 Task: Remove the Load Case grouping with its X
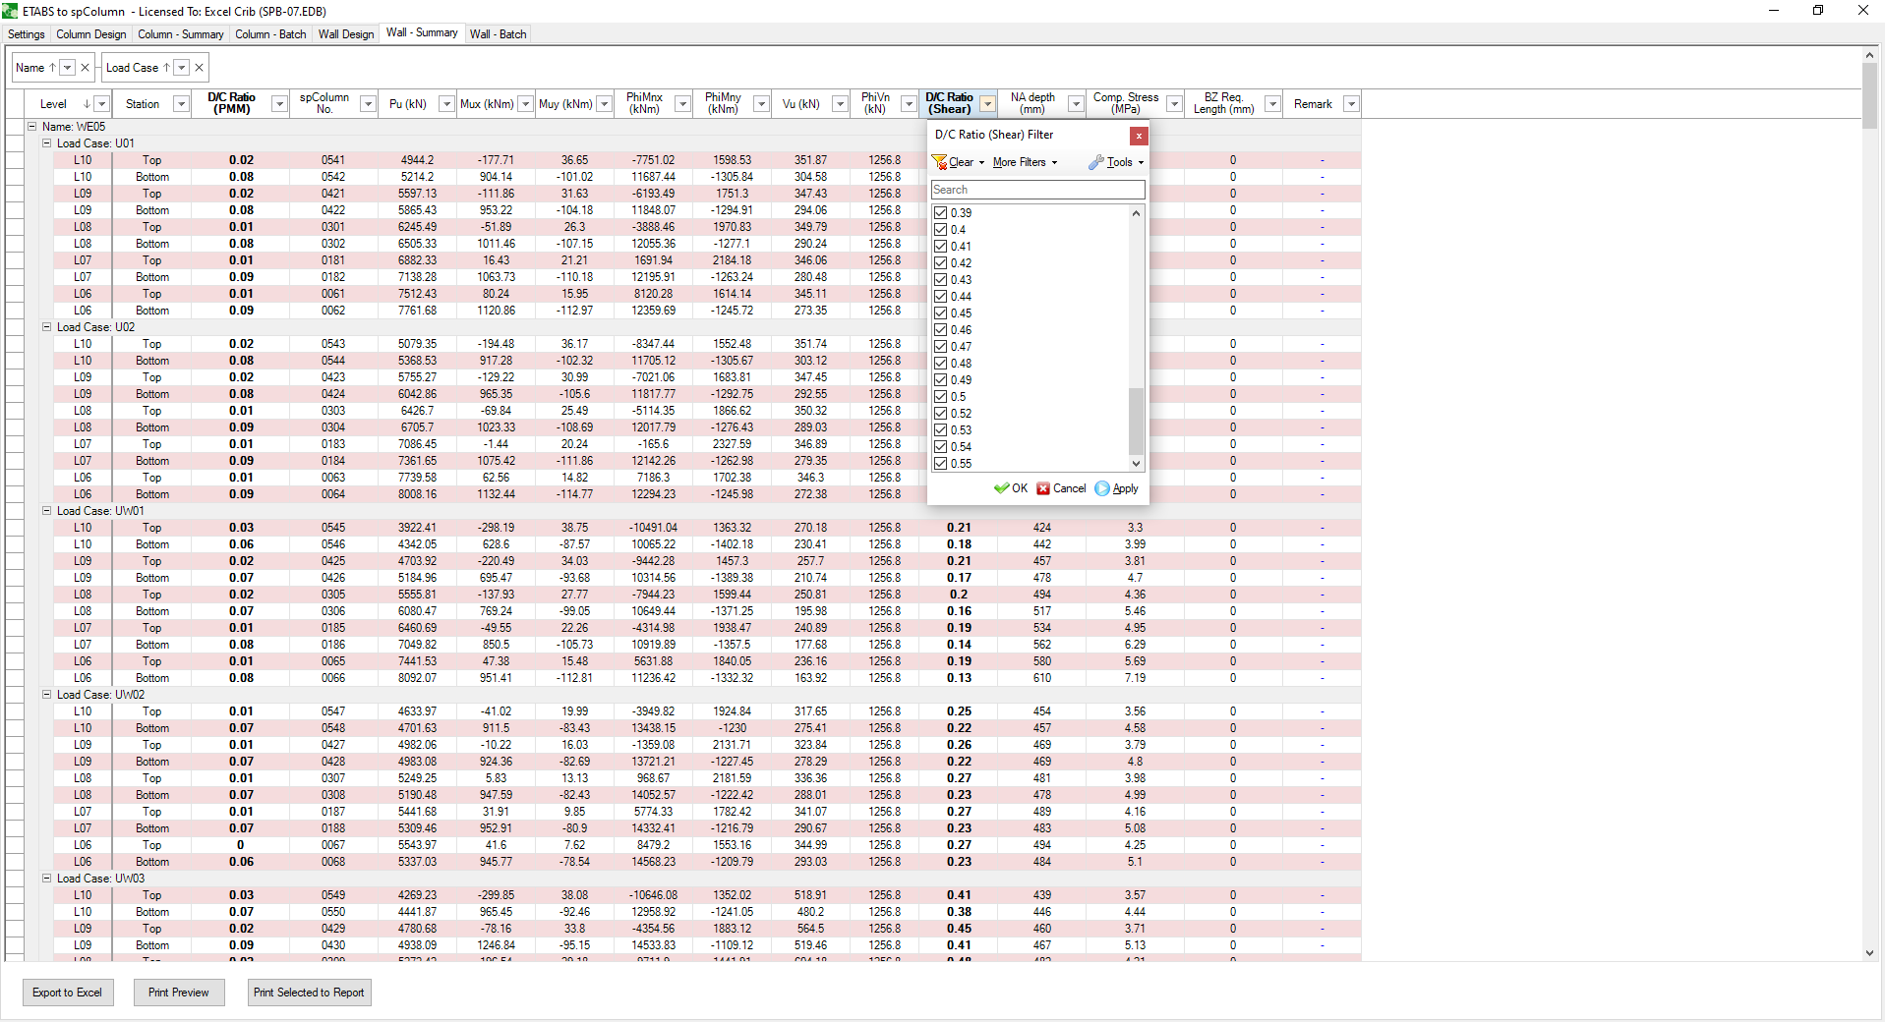pyautogui.click(x=199, y=68)
